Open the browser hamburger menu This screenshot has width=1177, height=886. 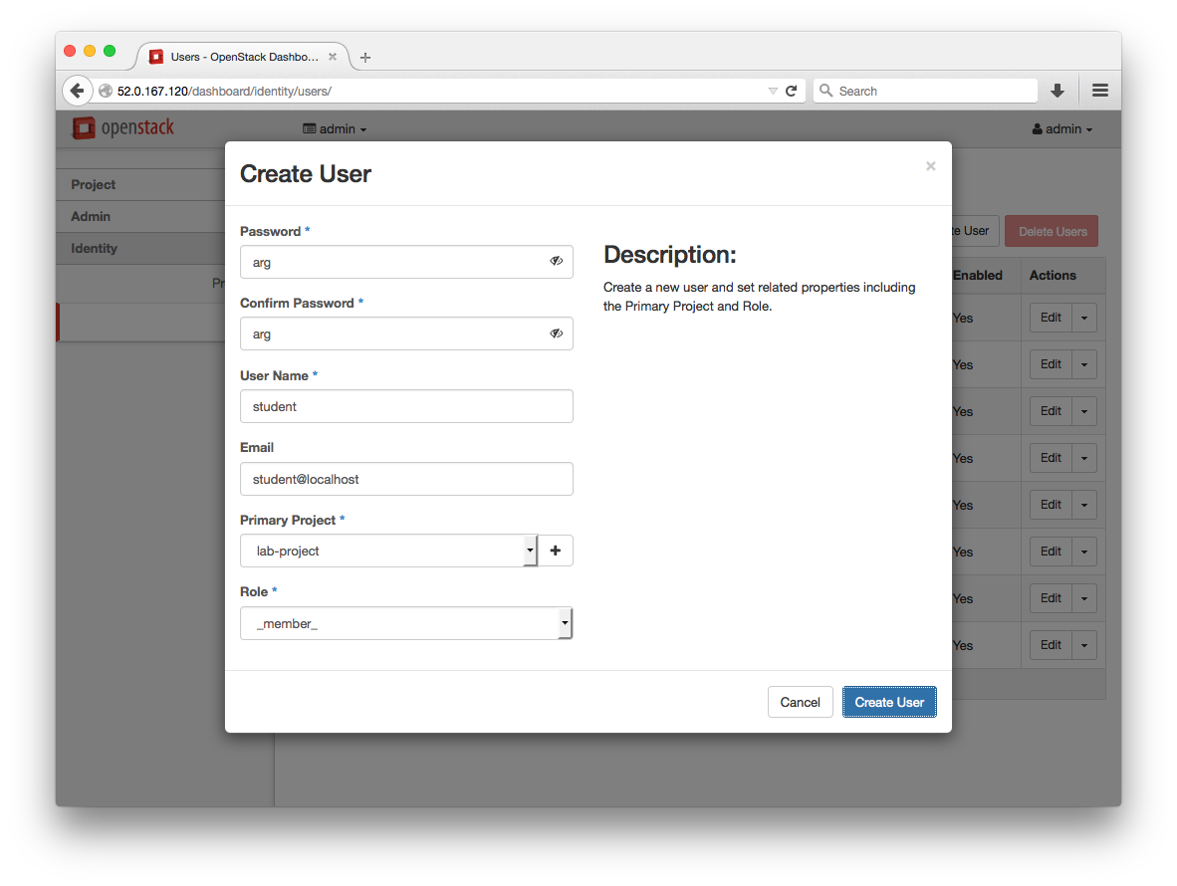(1099, 90)
